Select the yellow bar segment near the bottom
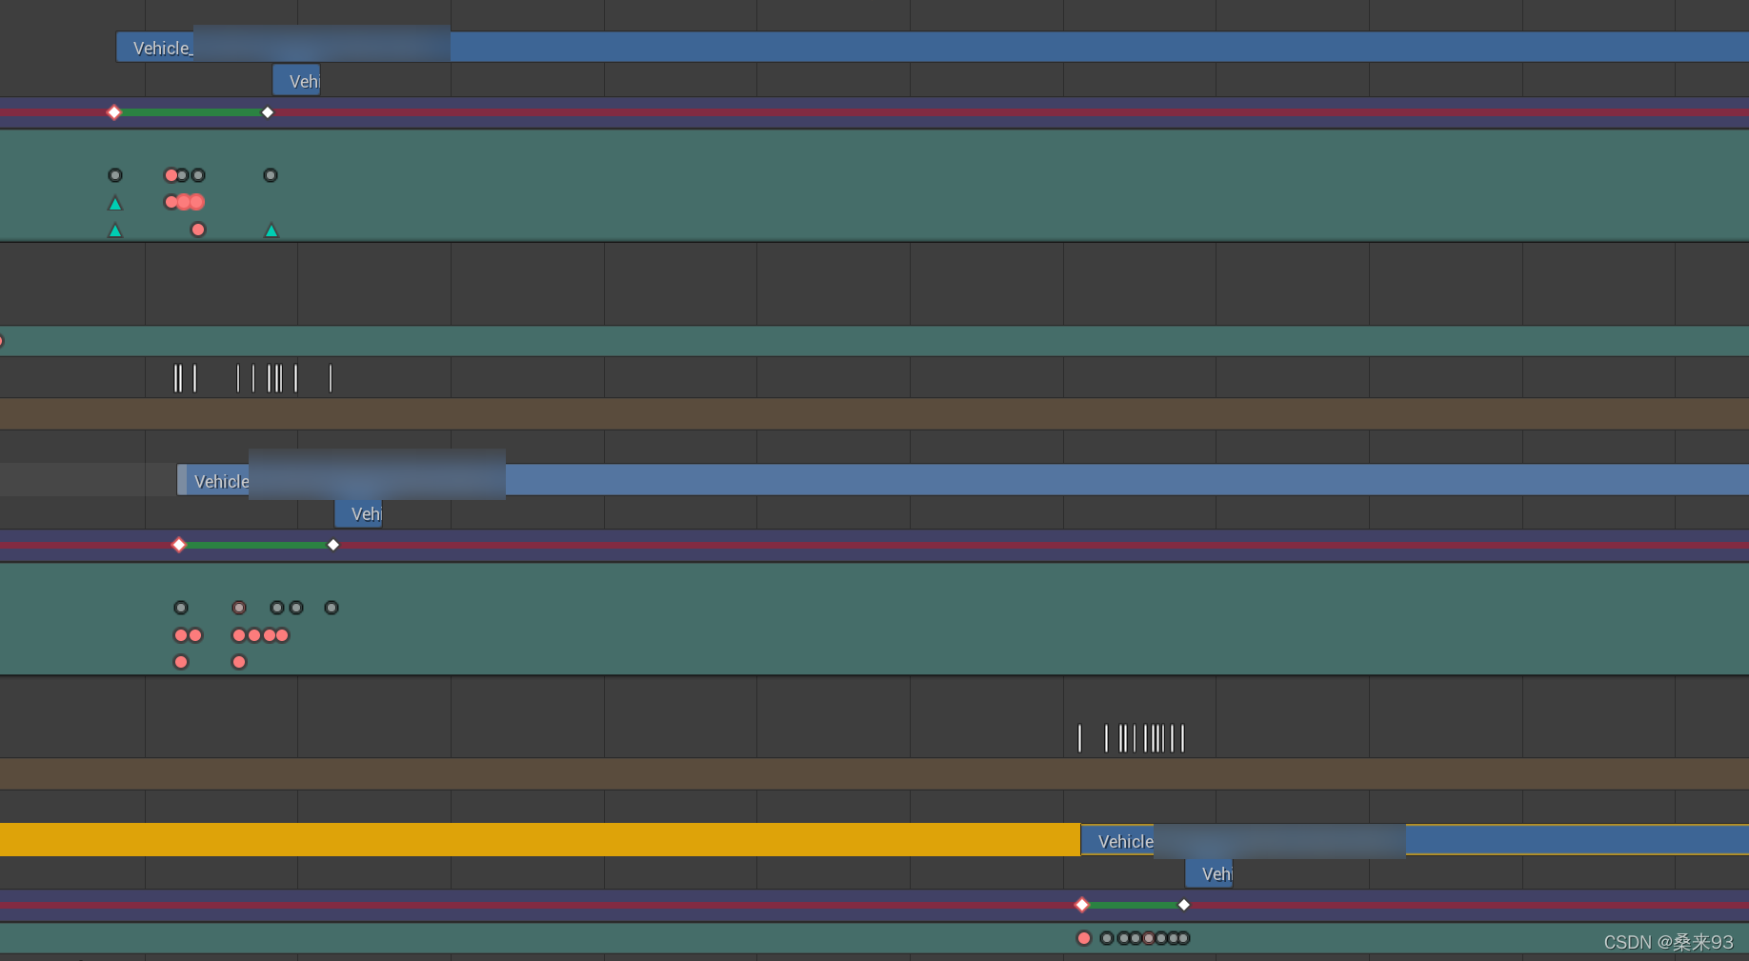1749x961 pixels. 533,839
